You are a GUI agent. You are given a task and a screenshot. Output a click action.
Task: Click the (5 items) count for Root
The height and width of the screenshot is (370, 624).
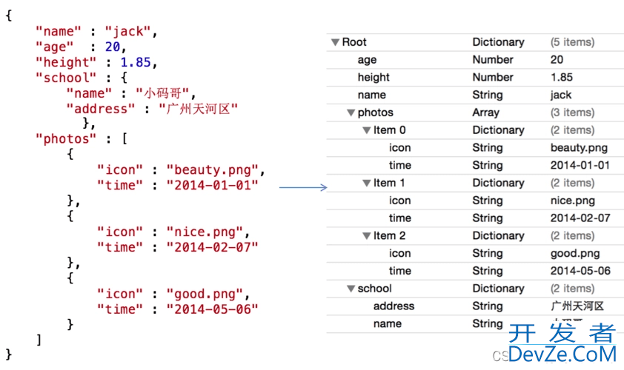572,42
